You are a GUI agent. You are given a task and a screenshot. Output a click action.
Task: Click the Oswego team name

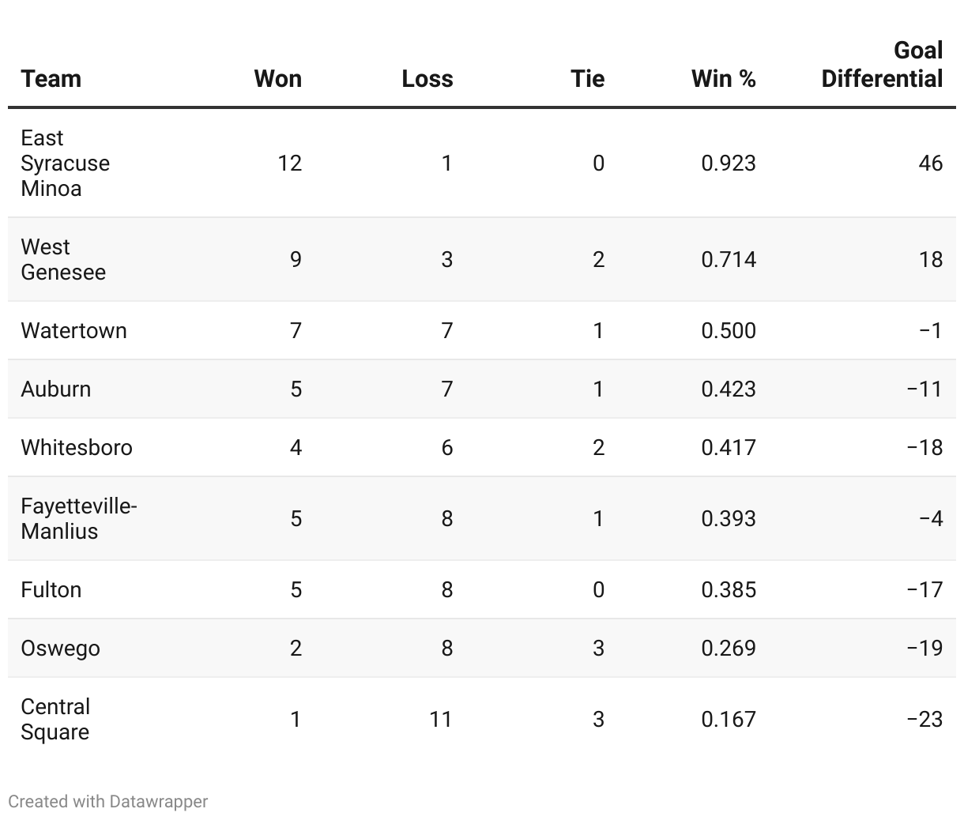60,648
